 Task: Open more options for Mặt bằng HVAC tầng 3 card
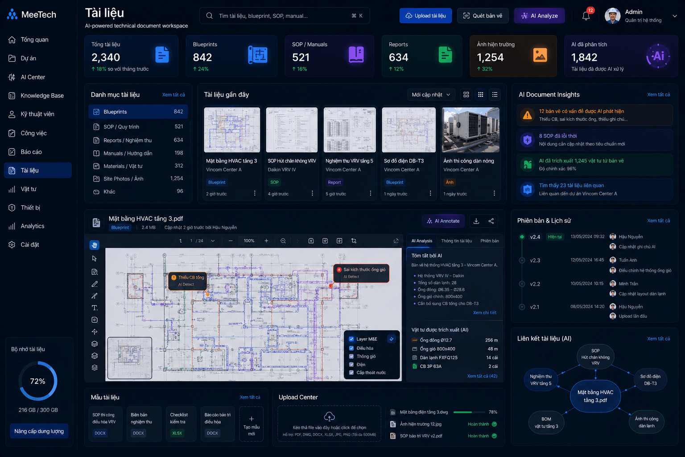pos(255,193)
